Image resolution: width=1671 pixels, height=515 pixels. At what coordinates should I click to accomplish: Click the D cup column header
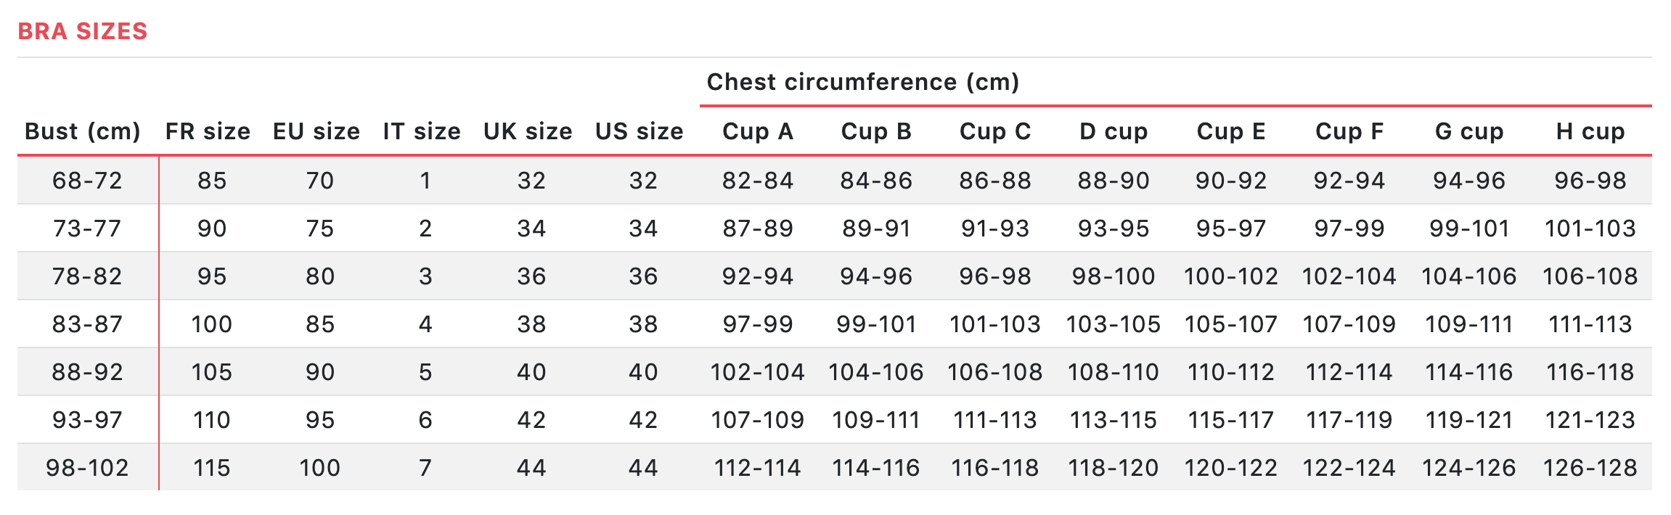coord(1114,131)
